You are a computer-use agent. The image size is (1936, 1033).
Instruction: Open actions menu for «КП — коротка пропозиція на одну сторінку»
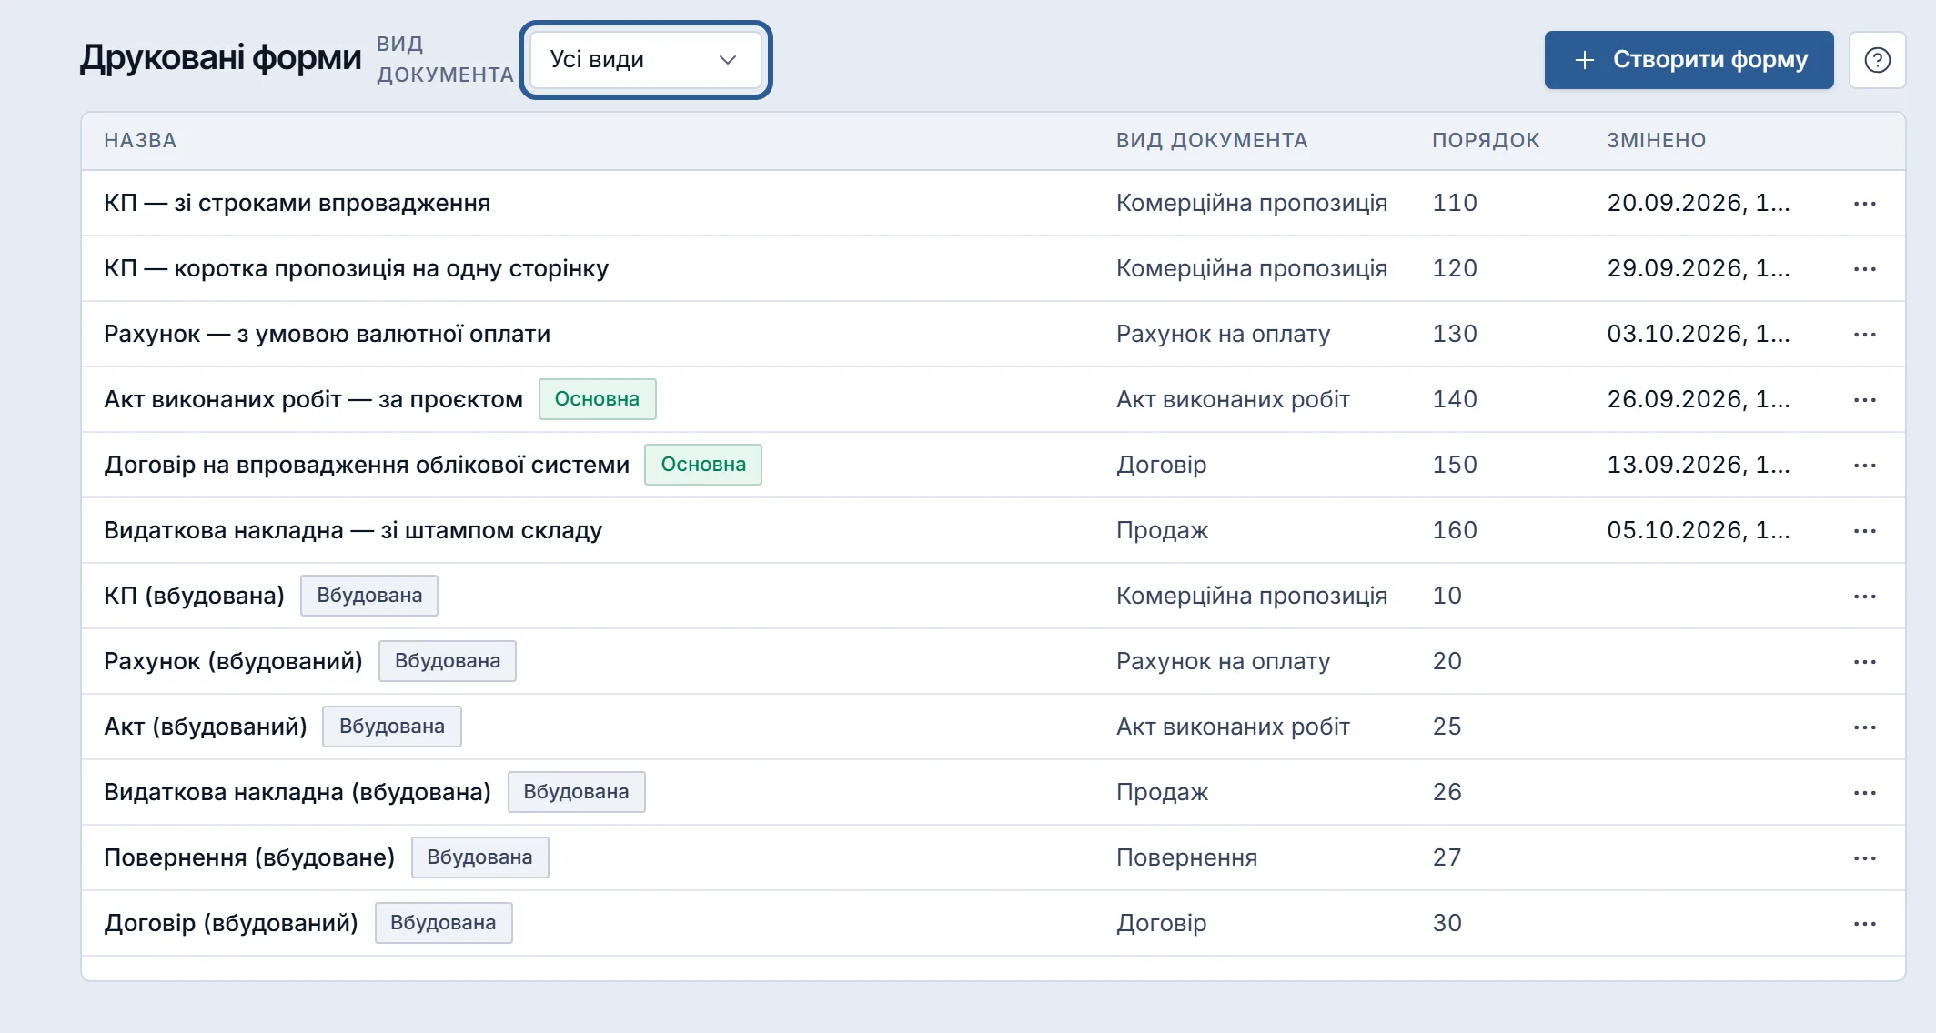[x=1865, y=269]
